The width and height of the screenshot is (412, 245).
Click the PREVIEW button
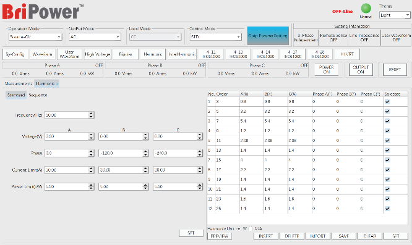tap(220, 236)
